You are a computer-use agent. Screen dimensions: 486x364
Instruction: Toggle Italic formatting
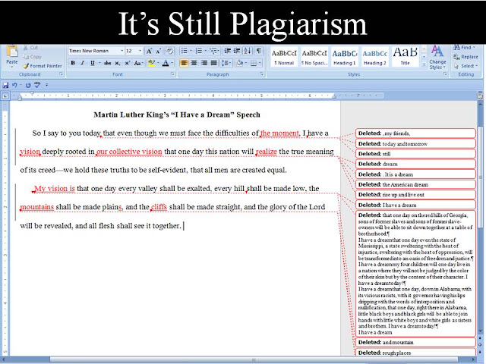coord(83,63)
